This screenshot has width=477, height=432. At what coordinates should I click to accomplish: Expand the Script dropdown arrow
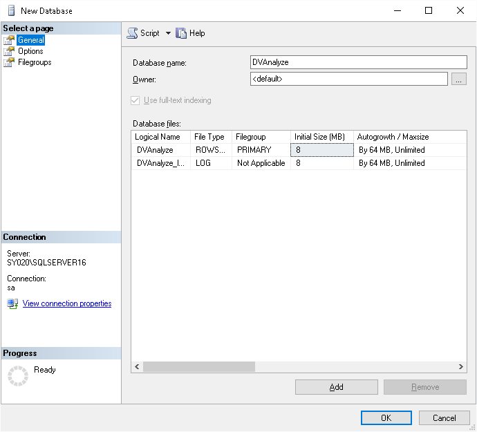point(168,33)
